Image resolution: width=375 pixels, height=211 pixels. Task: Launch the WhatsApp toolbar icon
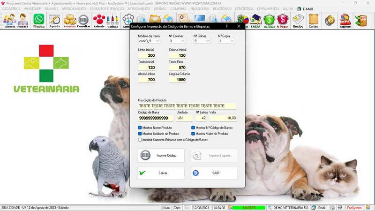point(39,21)
